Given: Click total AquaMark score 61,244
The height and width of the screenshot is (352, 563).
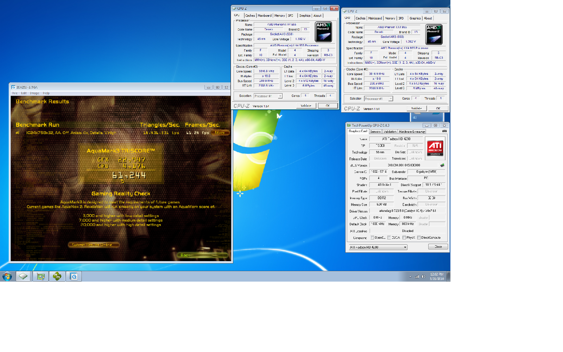Looking at the screenshot, I should [x=129, y=175].
